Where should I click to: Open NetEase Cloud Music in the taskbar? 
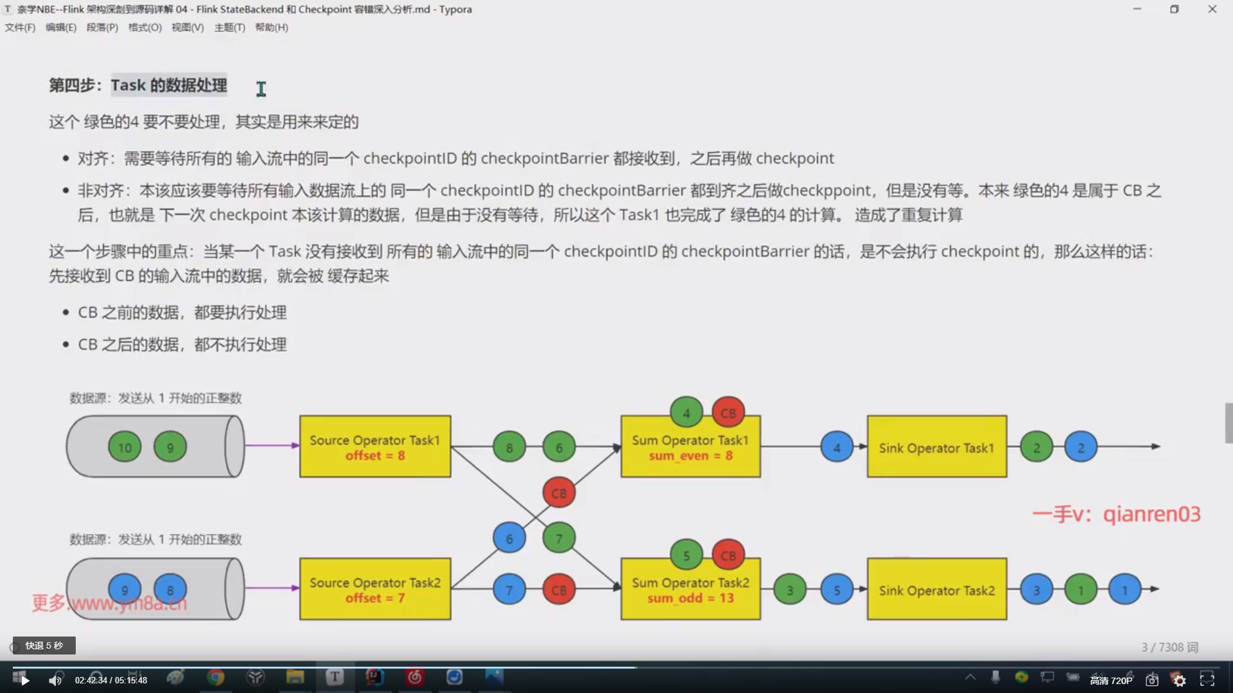tap(414, 678)
